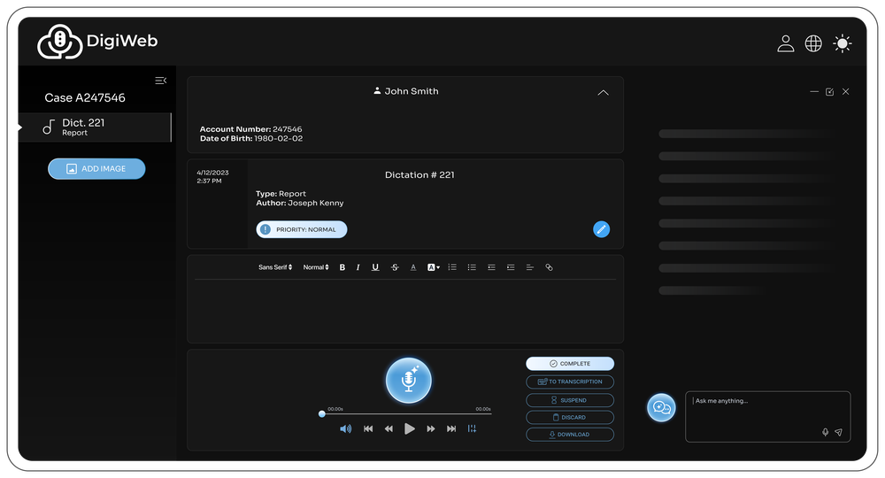The image size is (885, 478).
Task: Fast forward the recording
Action: pyautogui.click(x=431, y=429)
